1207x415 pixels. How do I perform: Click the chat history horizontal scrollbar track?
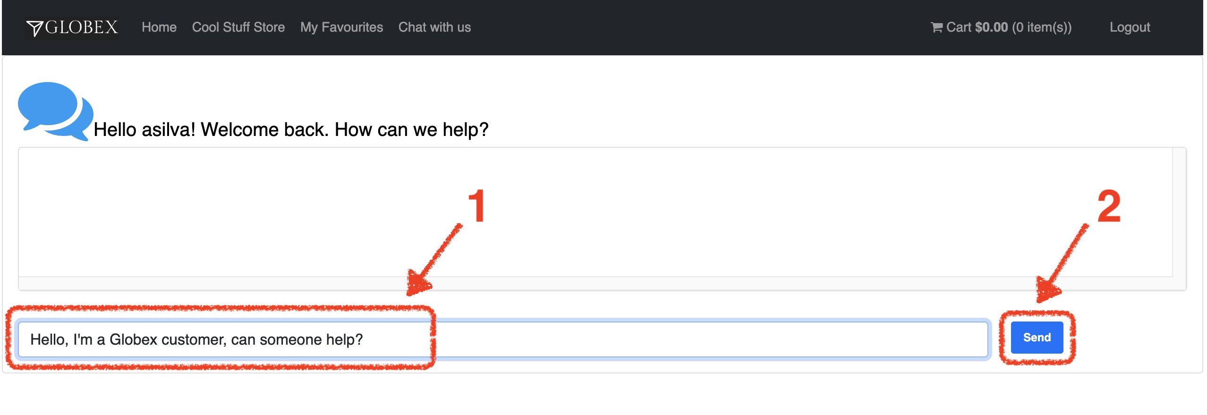[595, 283]
